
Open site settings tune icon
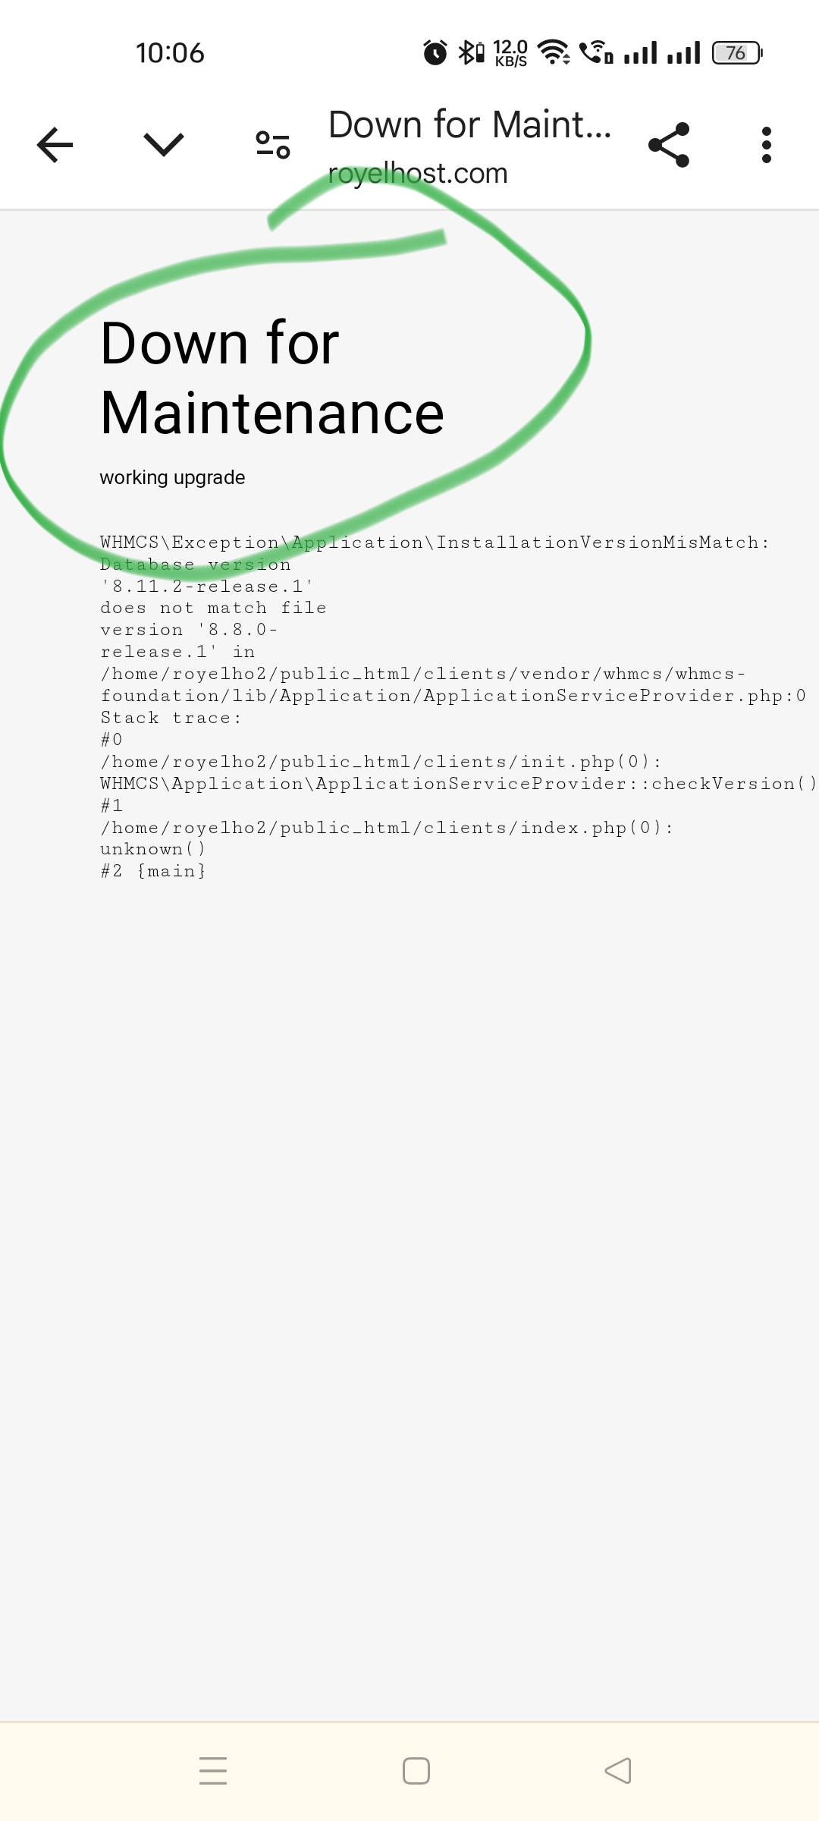[273, 145]
